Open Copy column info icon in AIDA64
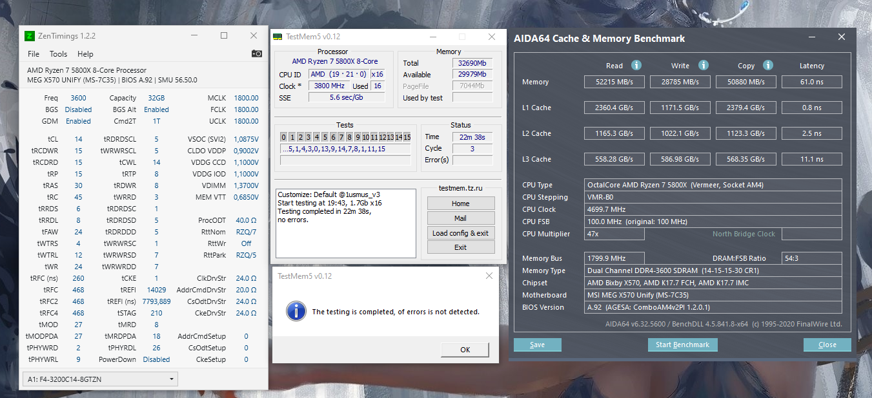The height and width of the screenshot is (398, 872). click(x=767, y=65)
